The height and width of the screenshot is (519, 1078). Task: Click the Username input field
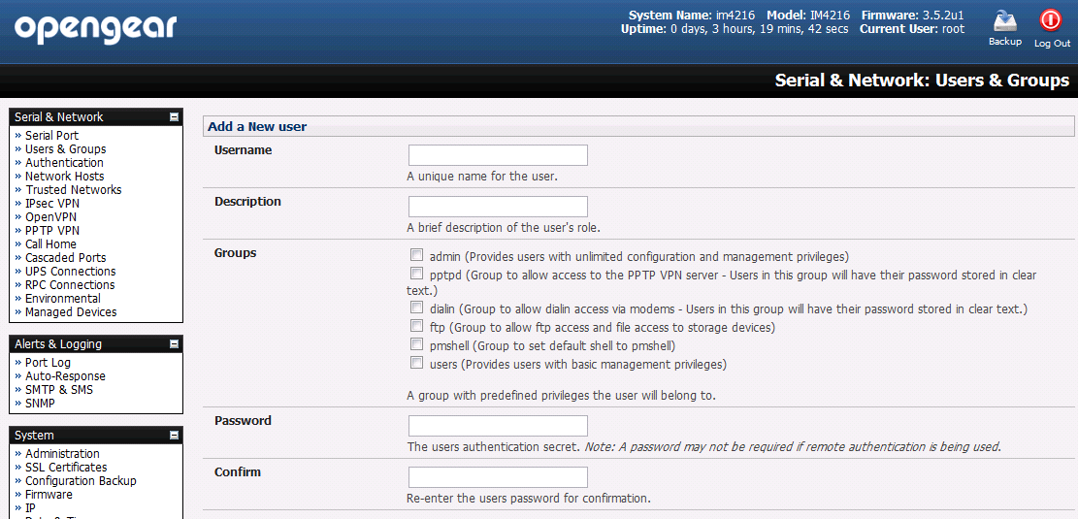[x=498, y=155]
